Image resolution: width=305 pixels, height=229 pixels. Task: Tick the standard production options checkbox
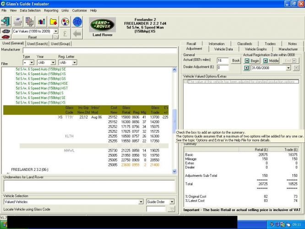click(186, 82)
